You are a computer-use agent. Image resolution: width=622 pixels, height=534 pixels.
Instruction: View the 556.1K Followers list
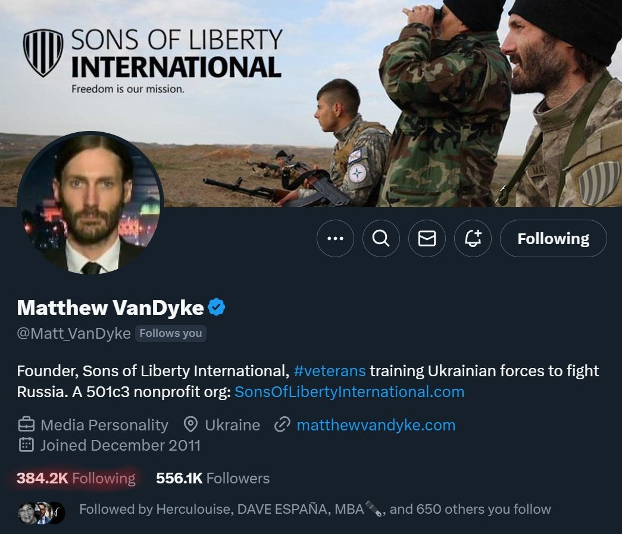pos(213,478)
